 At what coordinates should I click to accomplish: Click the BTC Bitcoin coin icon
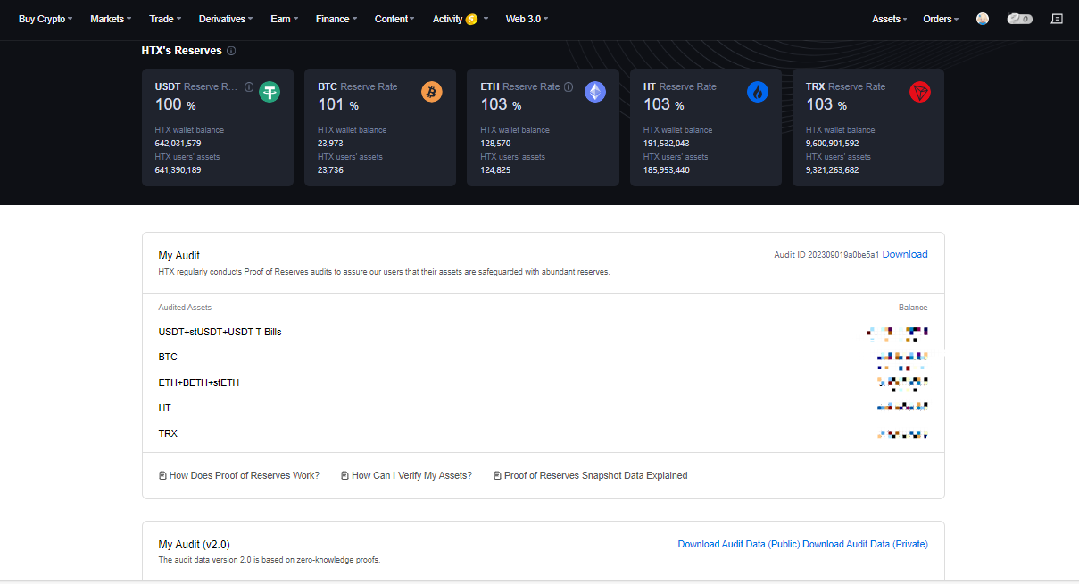[432, 91]
